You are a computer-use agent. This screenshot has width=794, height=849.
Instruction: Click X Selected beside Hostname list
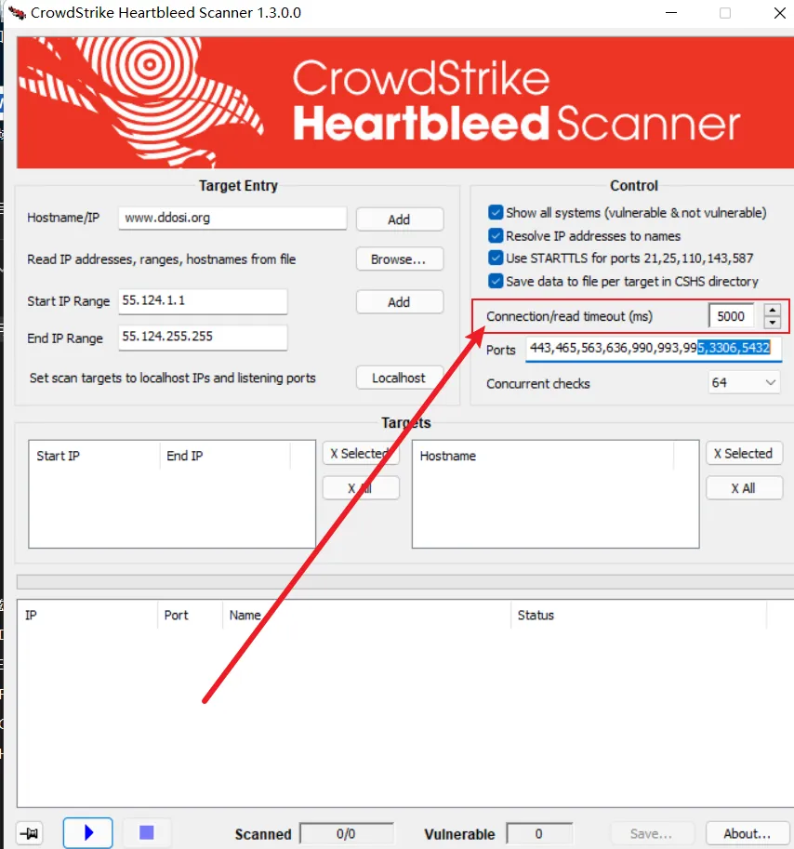point(744,453)
